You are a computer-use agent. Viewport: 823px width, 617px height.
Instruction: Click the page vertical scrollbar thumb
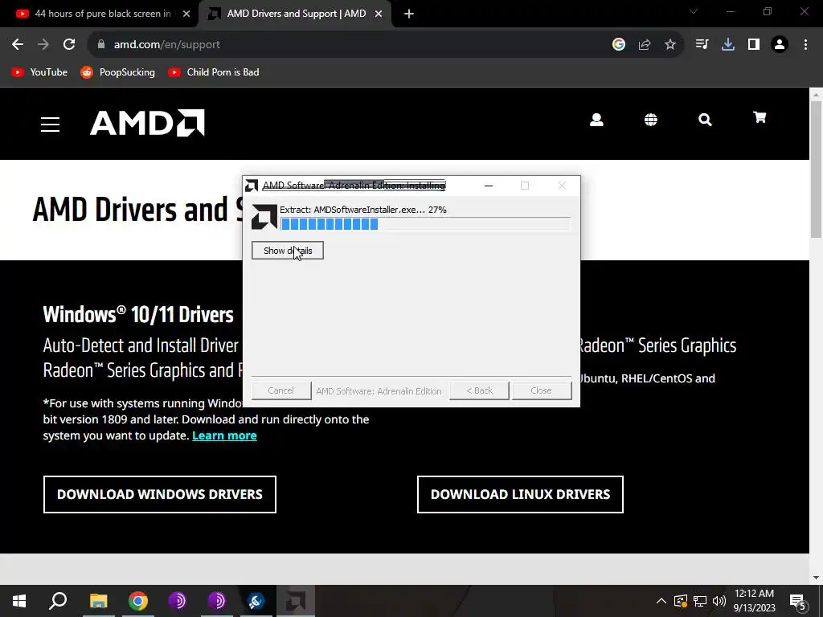(816, 170)
